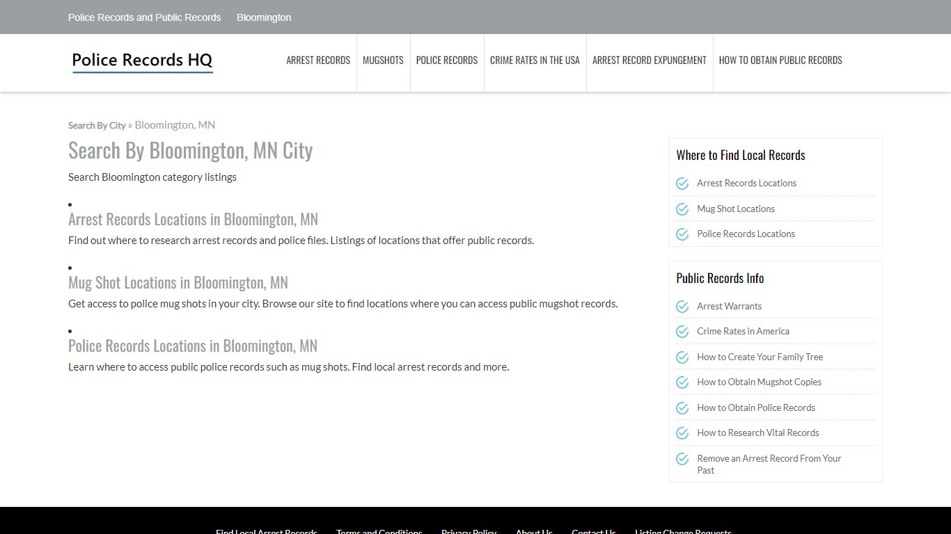Open How to Research Vital Records link
The width and height of the screenshot is (951, 534).
[757, 433]
